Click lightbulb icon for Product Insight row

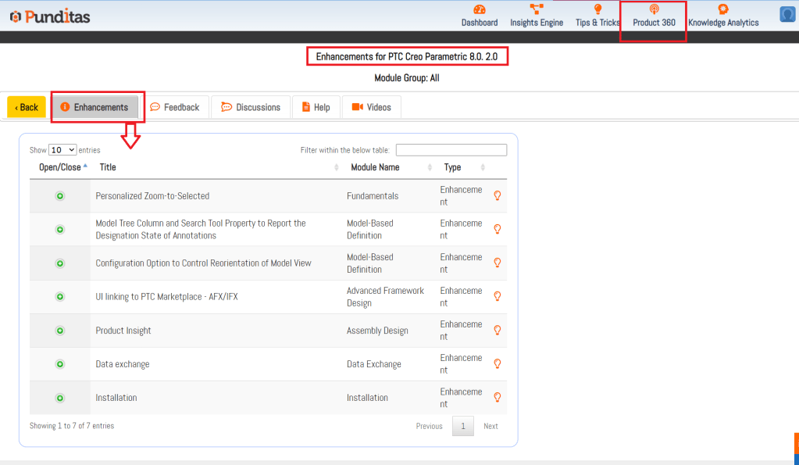pyautogui.click(x=498, y=330)
